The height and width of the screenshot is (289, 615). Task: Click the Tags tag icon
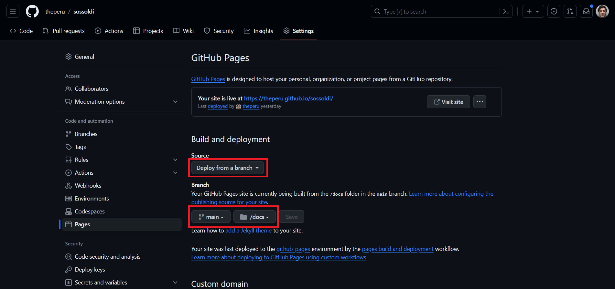[x=69, y=147]
